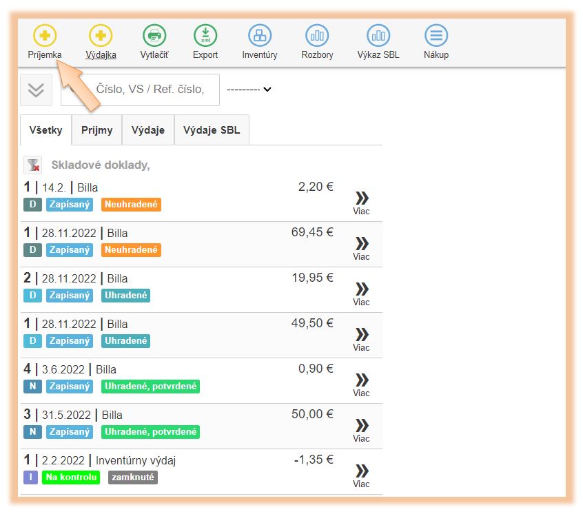Expand Viac for the 2,20 € document
This screenshot has height=514, width=583.
tap(361, 203)
